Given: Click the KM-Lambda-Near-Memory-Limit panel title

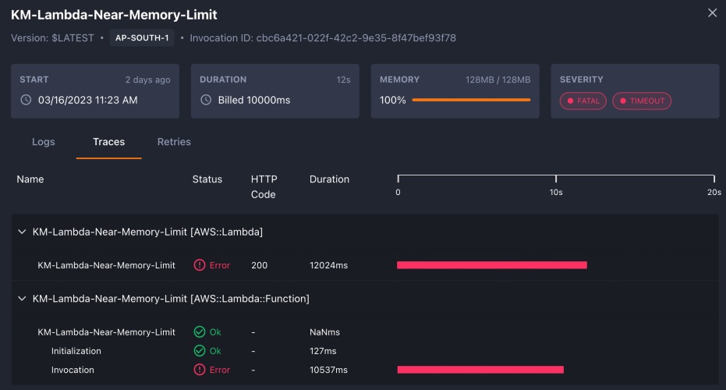Looking at the screenshot, I should (114, 15).
